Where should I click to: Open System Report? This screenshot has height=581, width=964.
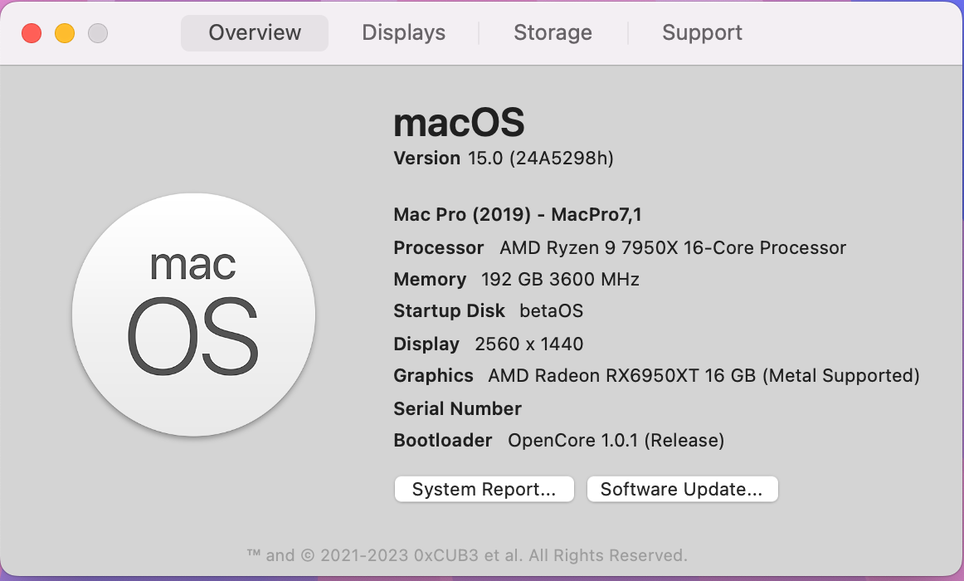pos(484,490)
